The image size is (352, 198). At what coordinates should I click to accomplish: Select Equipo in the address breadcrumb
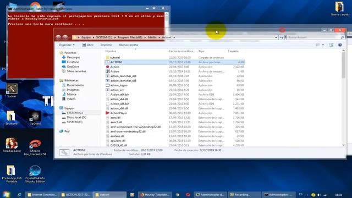pyautogui.click(x=86, y=37)
